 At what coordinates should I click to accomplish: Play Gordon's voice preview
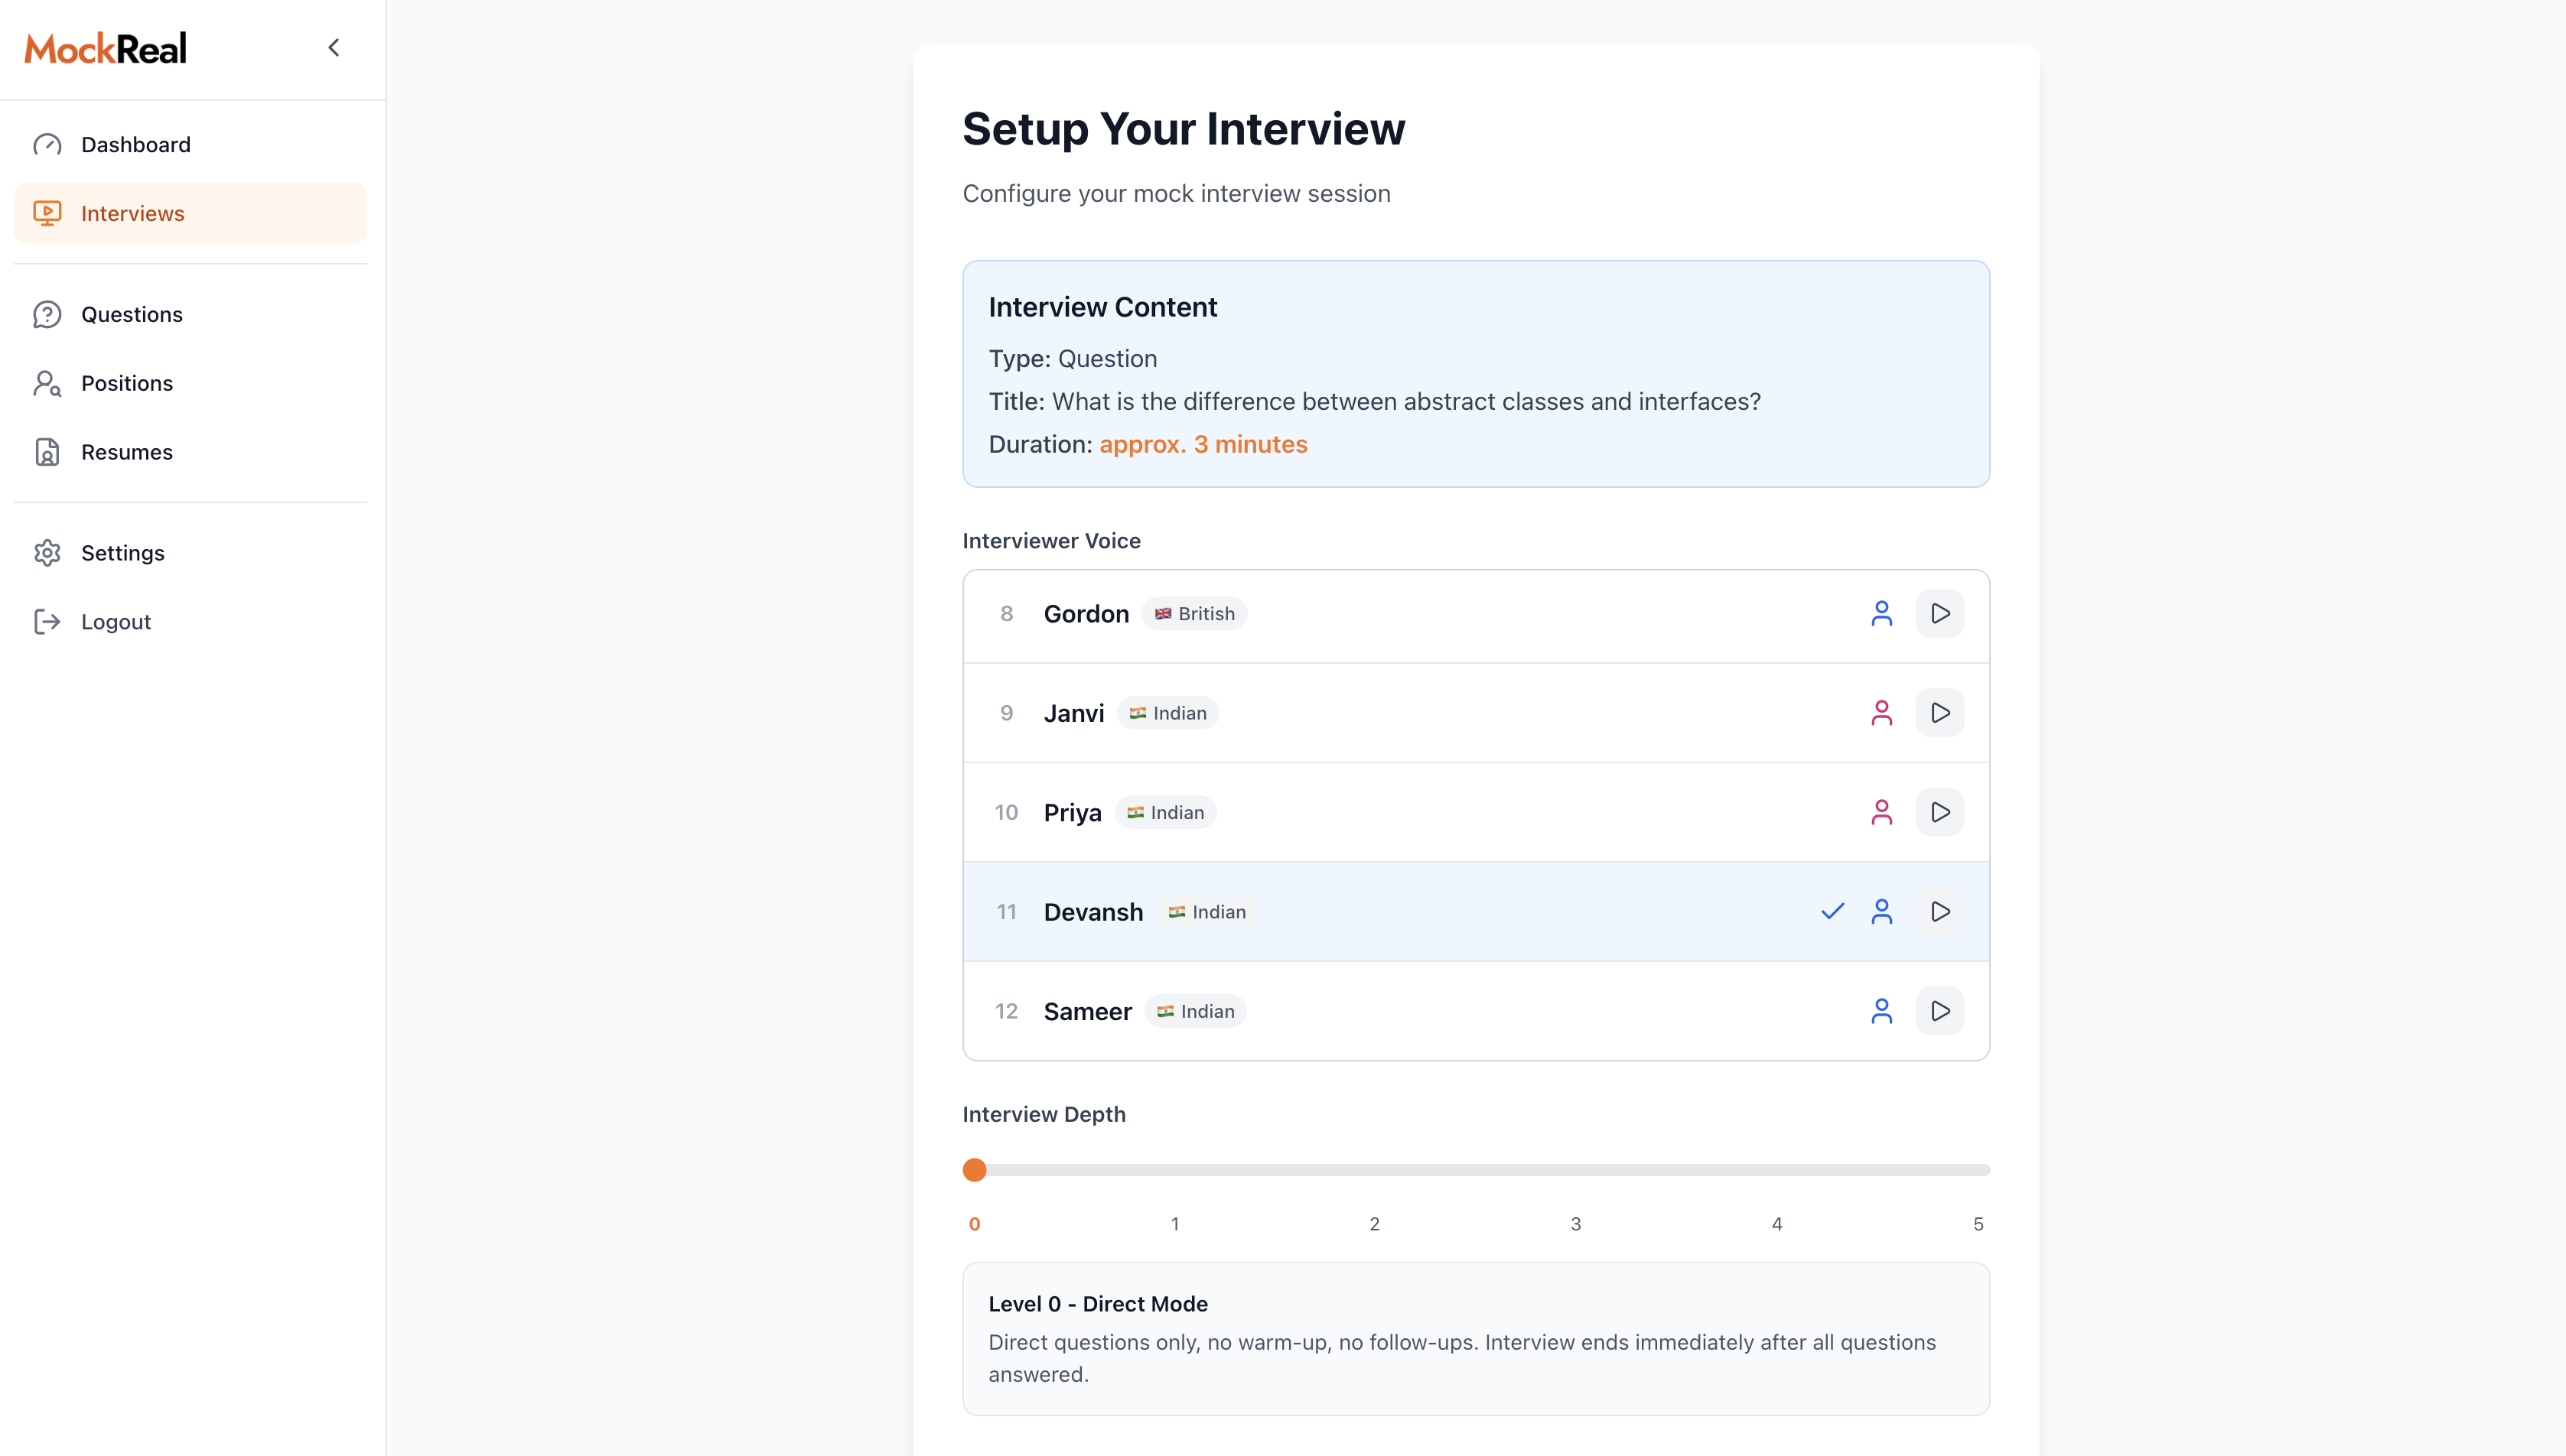(1939, 613)
